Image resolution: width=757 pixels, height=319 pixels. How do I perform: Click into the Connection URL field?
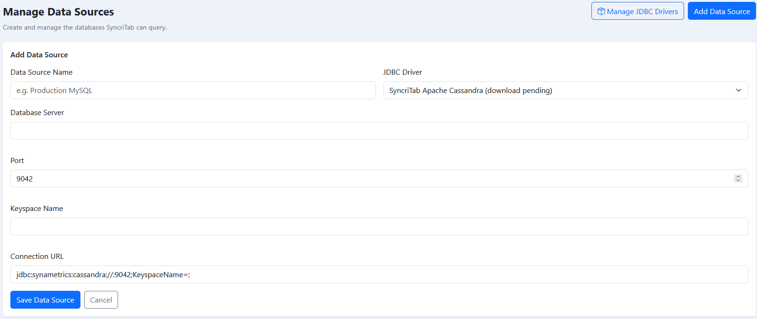[x=379, y=274]
